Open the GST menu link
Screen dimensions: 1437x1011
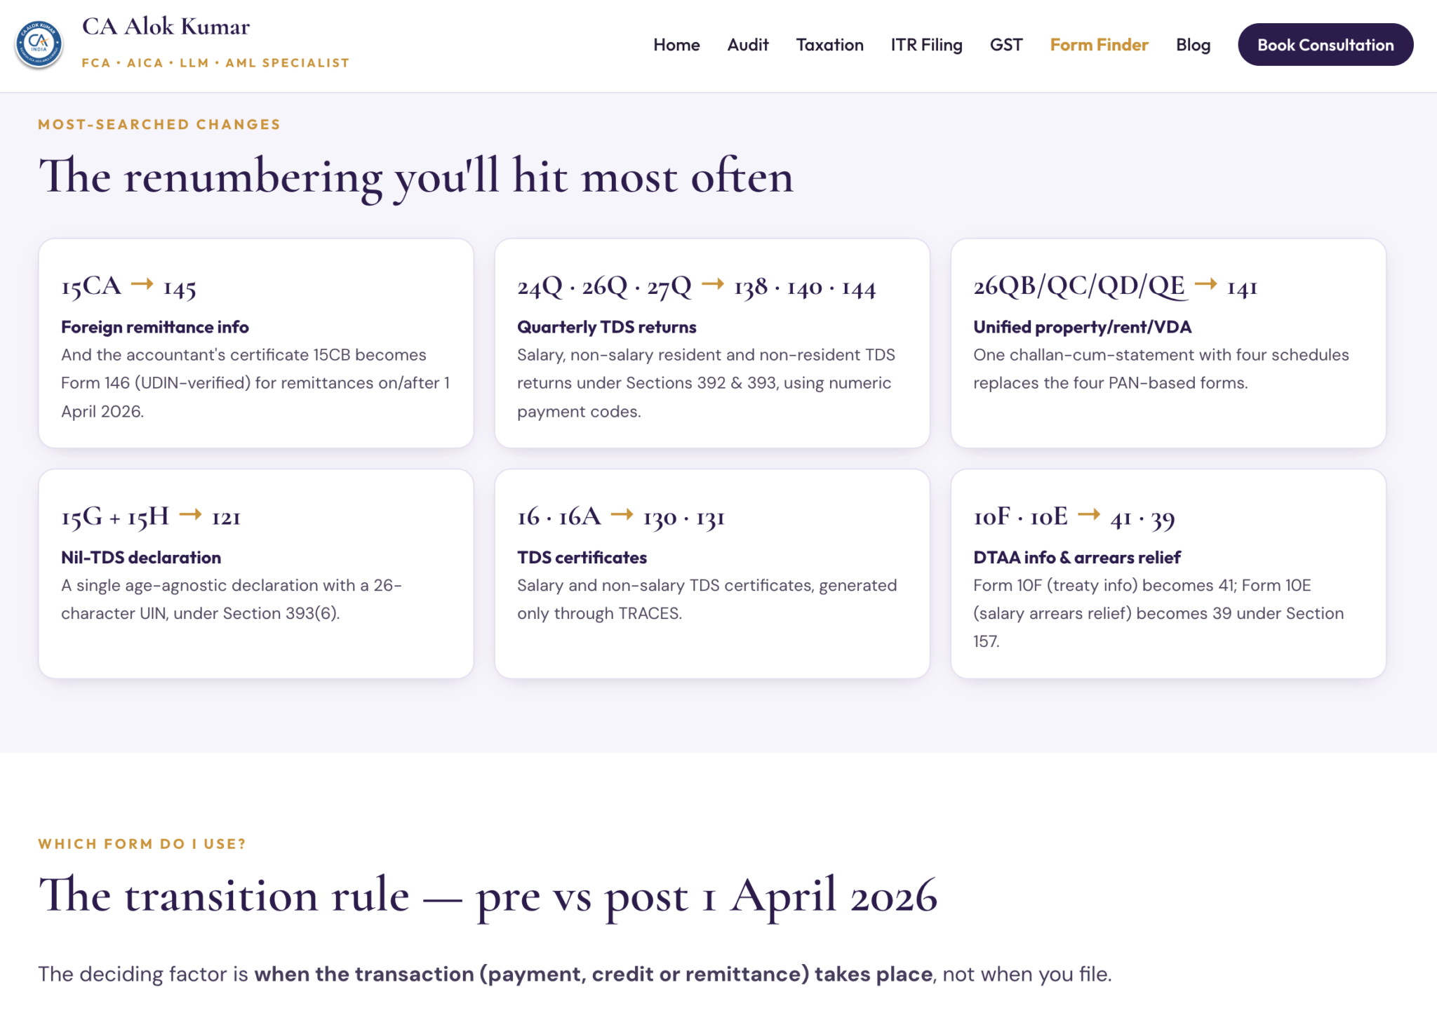coord(1006,45)
